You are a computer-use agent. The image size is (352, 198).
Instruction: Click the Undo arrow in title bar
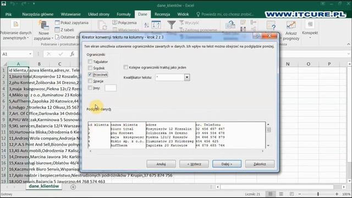(12, 4)
